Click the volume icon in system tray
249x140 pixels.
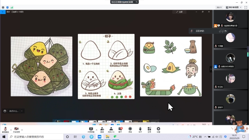click(x=217, y=136)
